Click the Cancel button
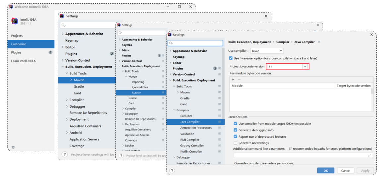Viewport: 388px width, 176px height. coord(346,171)
